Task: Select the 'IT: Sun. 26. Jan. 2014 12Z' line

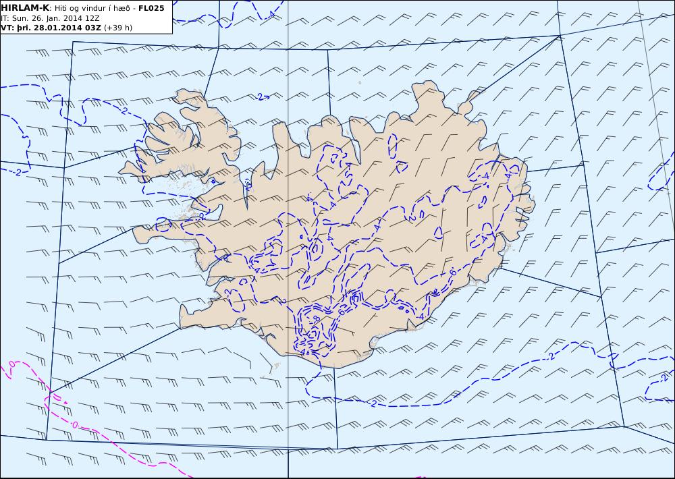Action: pyautogui.click(x=51, y=18)
